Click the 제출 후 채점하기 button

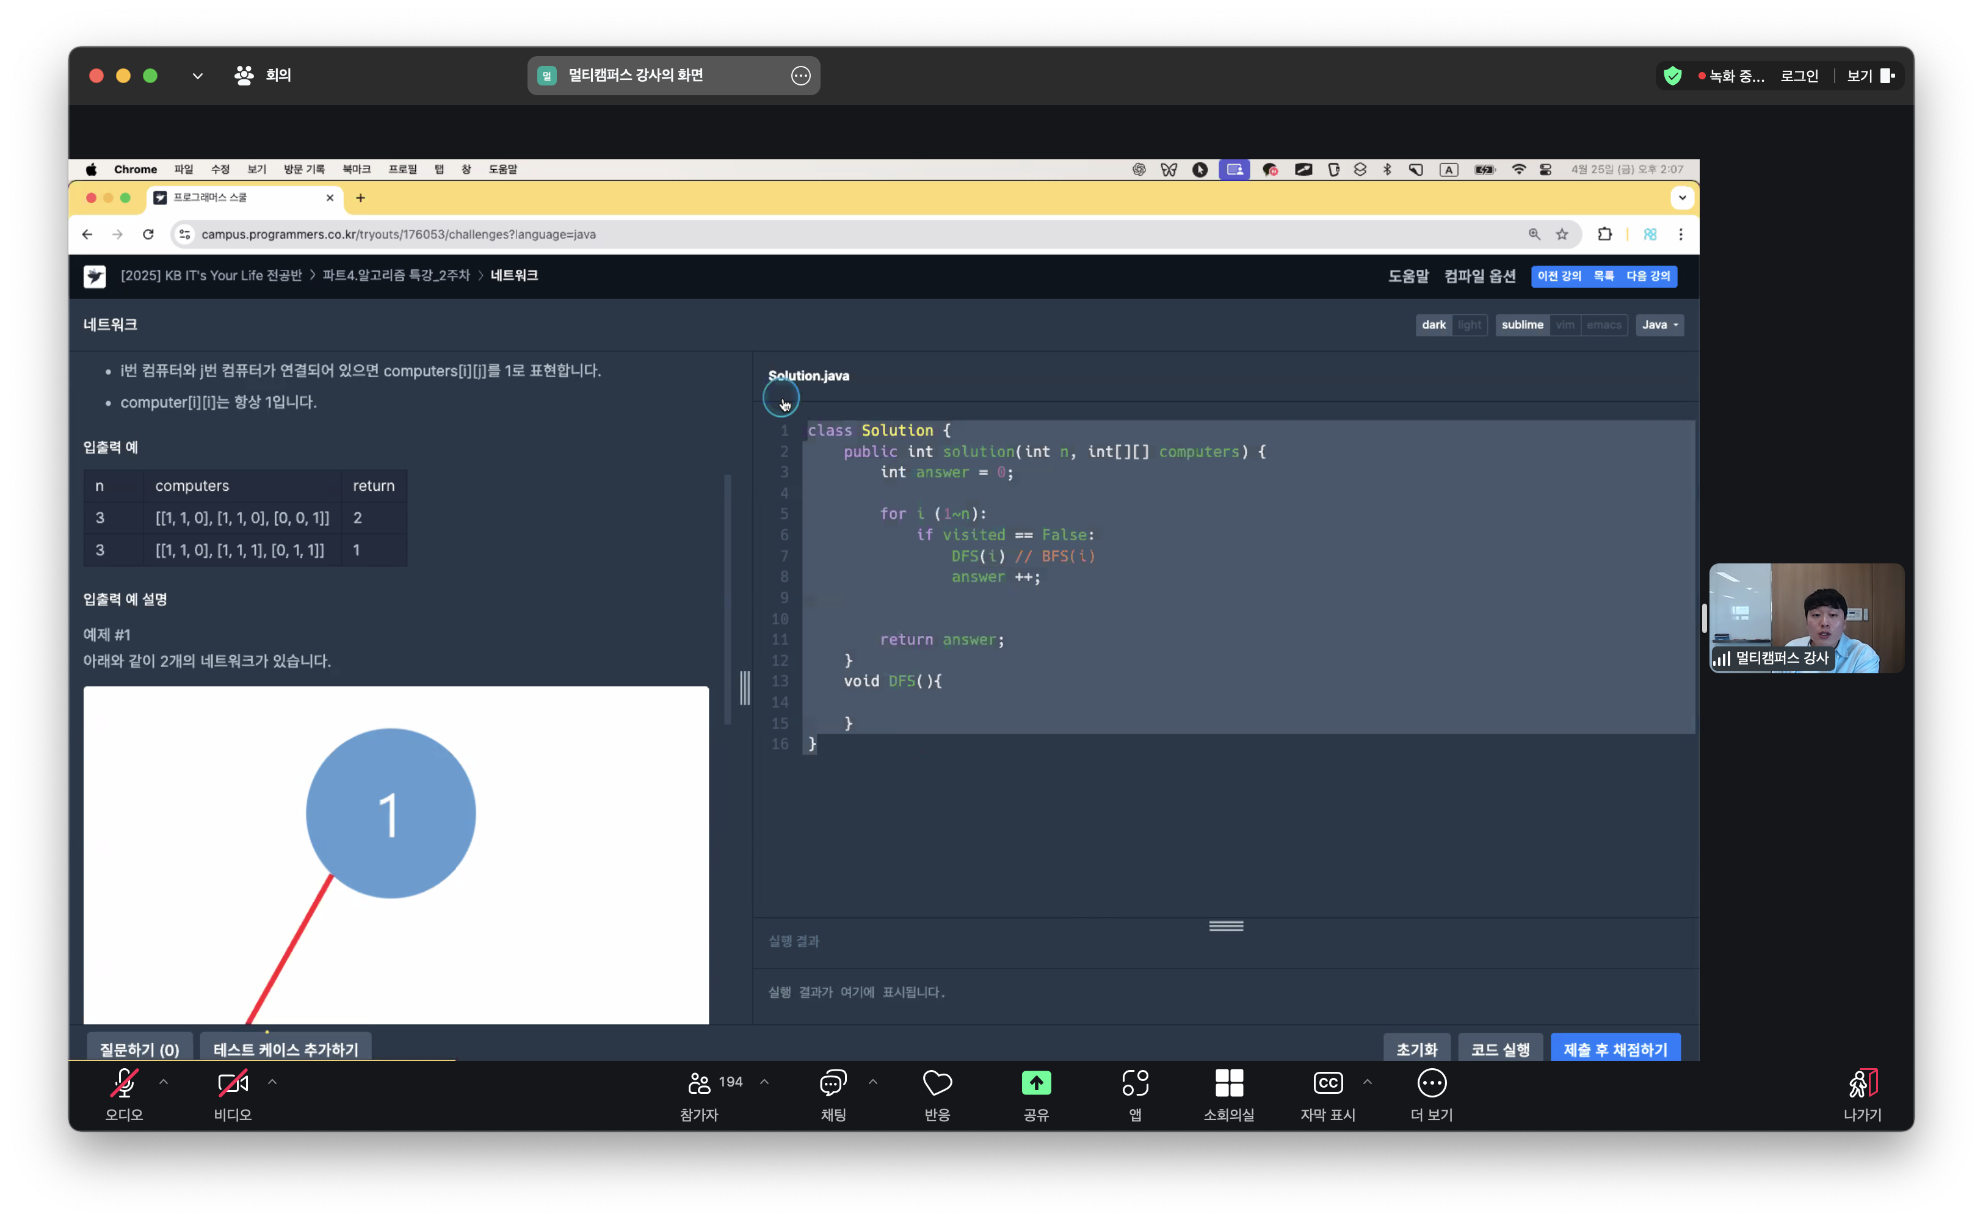1614,1049
